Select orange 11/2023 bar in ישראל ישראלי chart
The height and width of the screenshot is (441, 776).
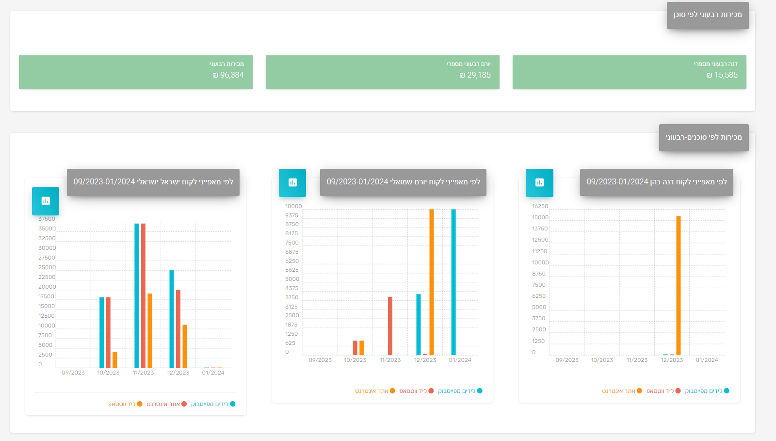150,330
